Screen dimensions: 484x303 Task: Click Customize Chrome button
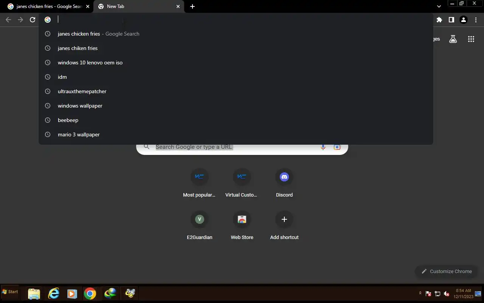coord(446,271)
